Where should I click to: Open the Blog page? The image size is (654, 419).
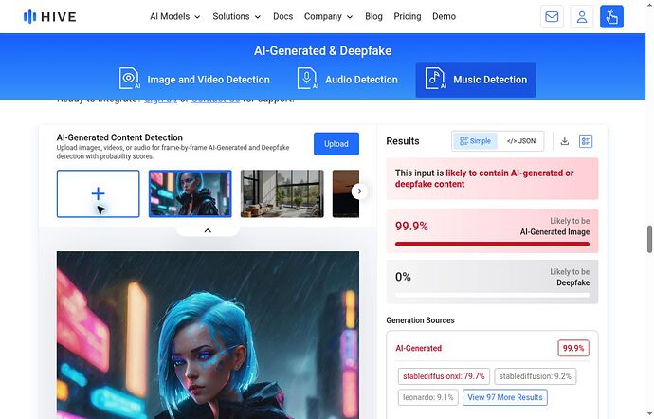coord(373,17)
